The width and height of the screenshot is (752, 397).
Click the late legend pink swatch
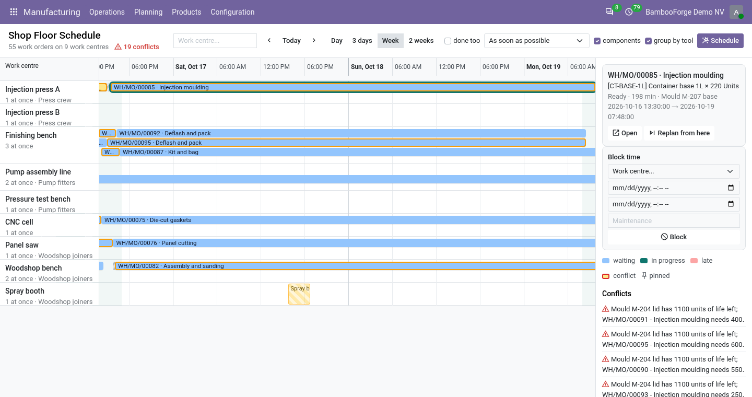tap(694, 261)
